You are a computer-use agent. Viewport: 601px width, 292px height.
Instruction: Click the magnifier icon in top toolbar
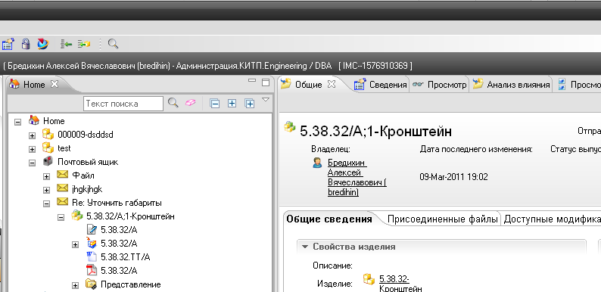113,44
